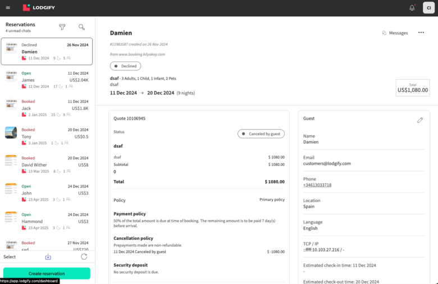
Task: Click the Lodgify logo
Action: [42, 8]
